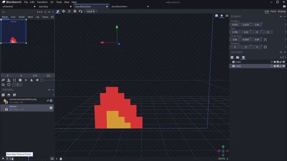Viewport: 287px width, 161px height.
Task: Collapse the Outliner panel
Action: tap(285, 52)
